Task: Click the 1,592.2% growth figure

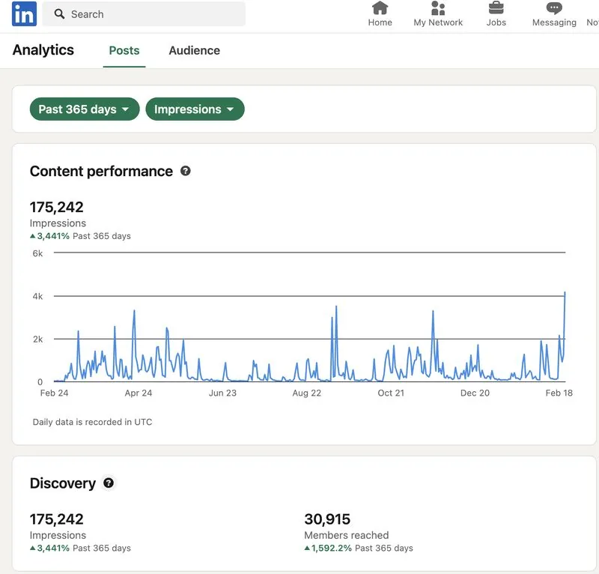Action: click(x=331, y=548)
